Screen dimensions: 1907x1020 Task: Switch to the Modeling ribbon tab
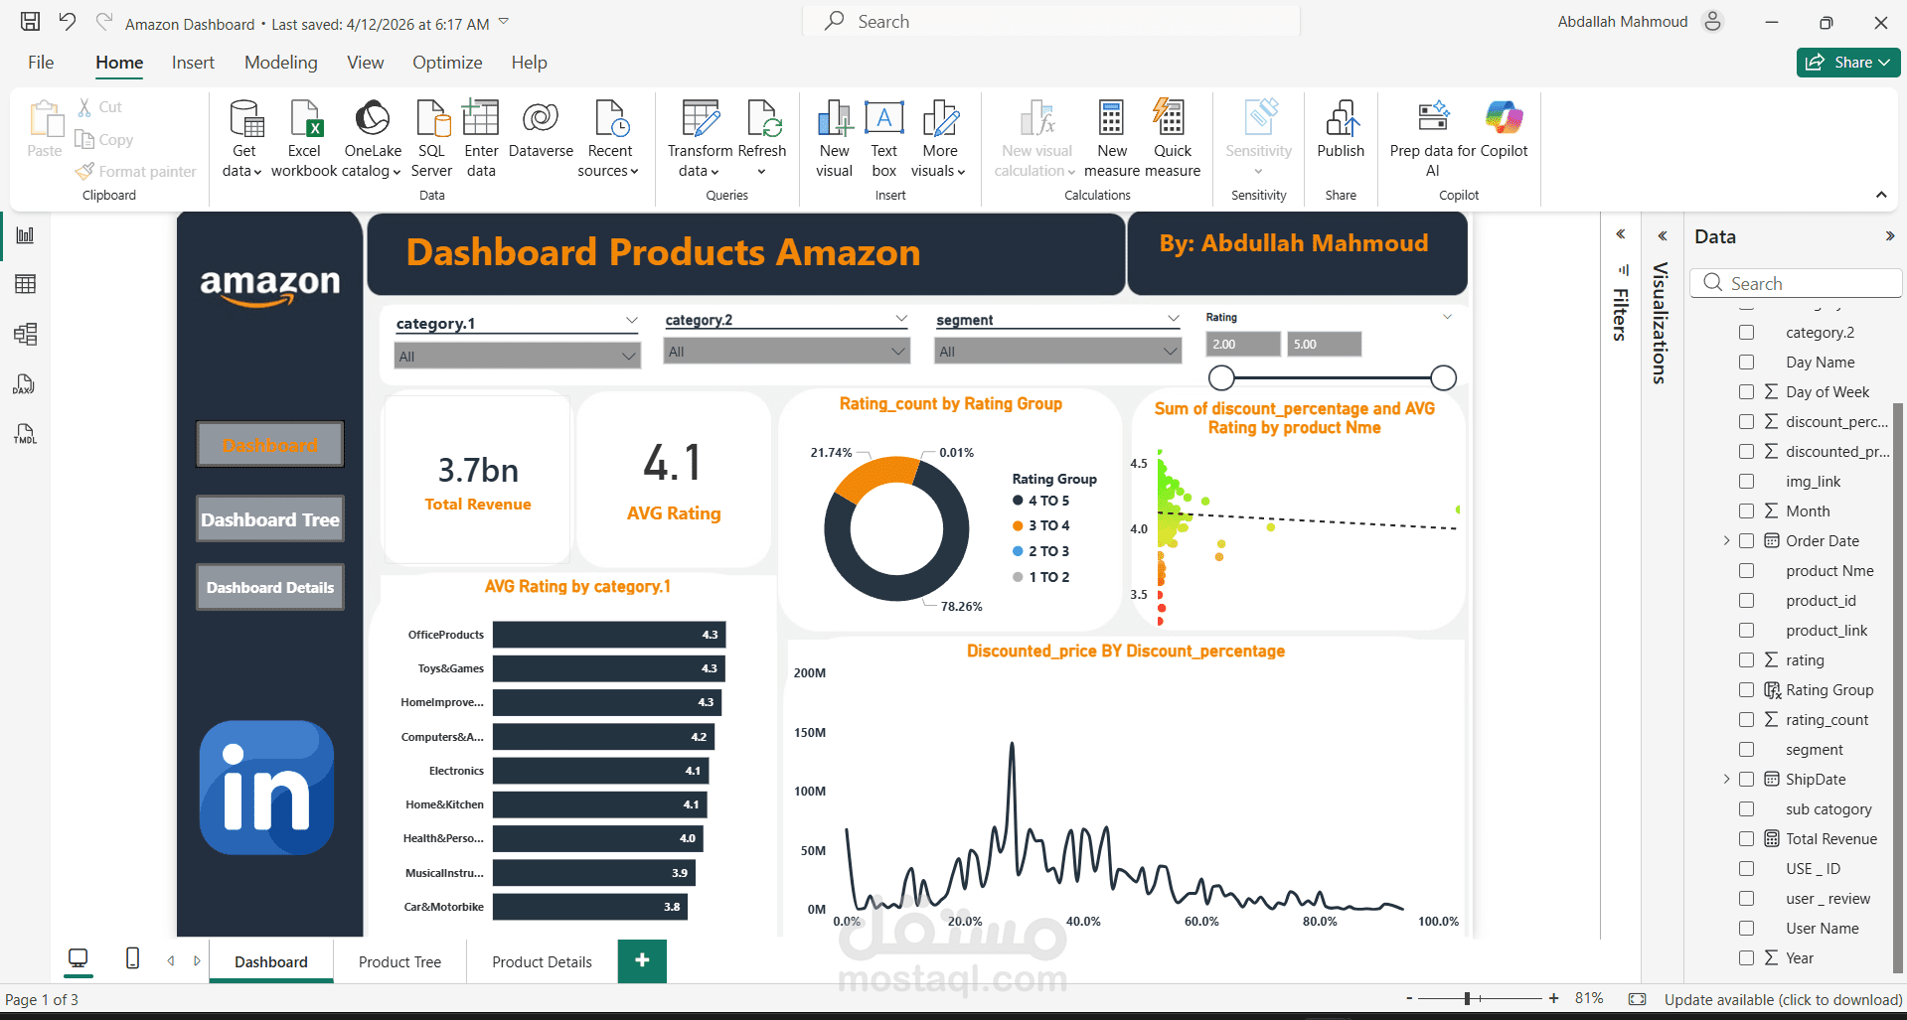[280, 62]
